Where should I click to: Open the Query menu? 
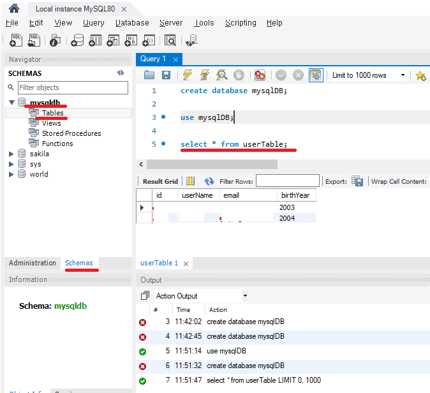(94, 23)
